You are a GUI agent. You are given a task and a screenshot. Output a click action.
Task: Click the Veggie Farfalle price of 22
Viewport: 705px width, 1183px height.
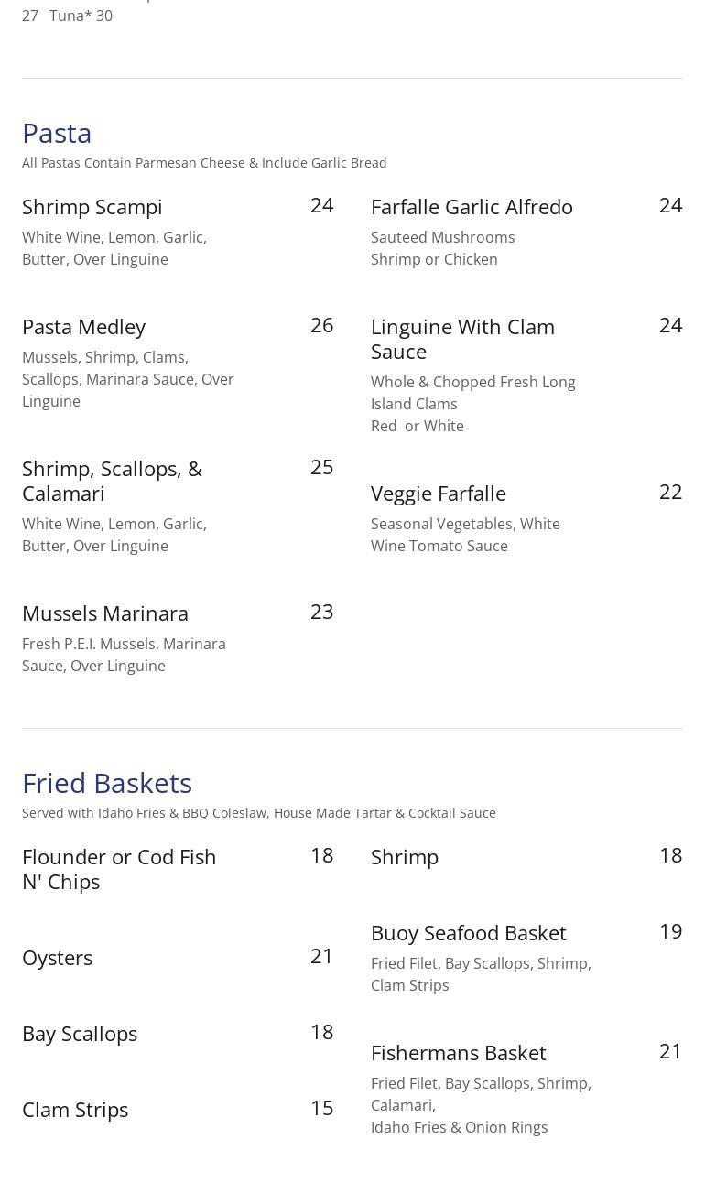(670, 493)
